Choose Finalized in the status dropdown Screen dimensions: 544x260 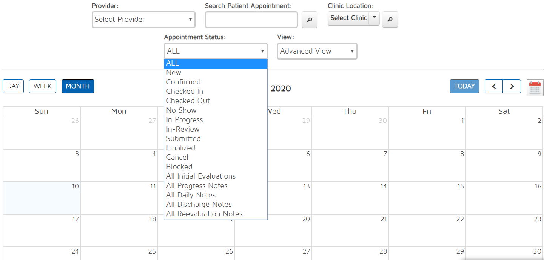point(180,148)
